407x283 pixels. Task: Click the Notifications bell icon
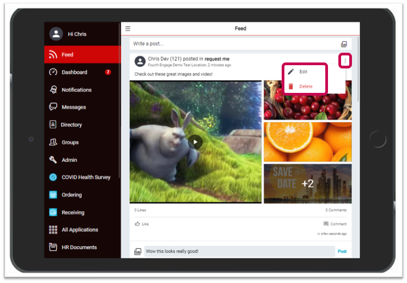[53, 90]
